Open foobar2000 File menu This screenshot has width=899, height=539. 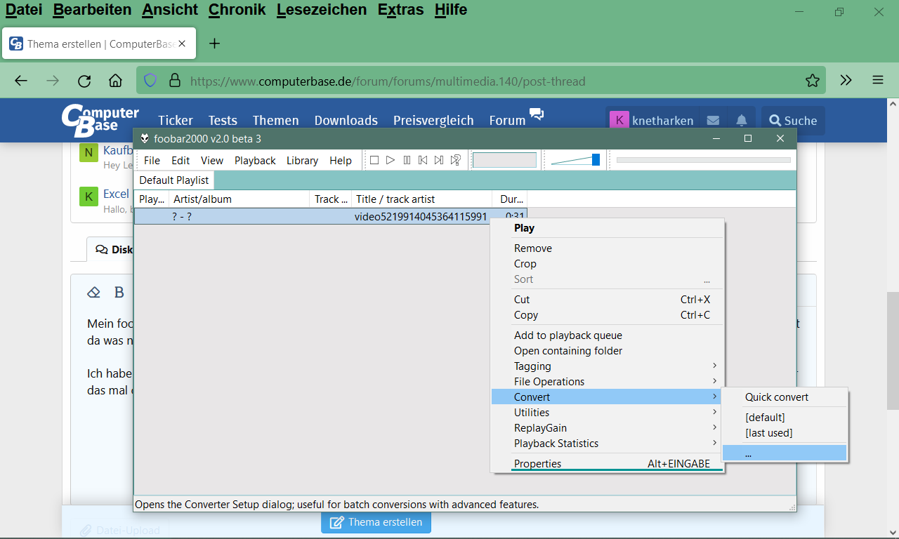[152, 160]
